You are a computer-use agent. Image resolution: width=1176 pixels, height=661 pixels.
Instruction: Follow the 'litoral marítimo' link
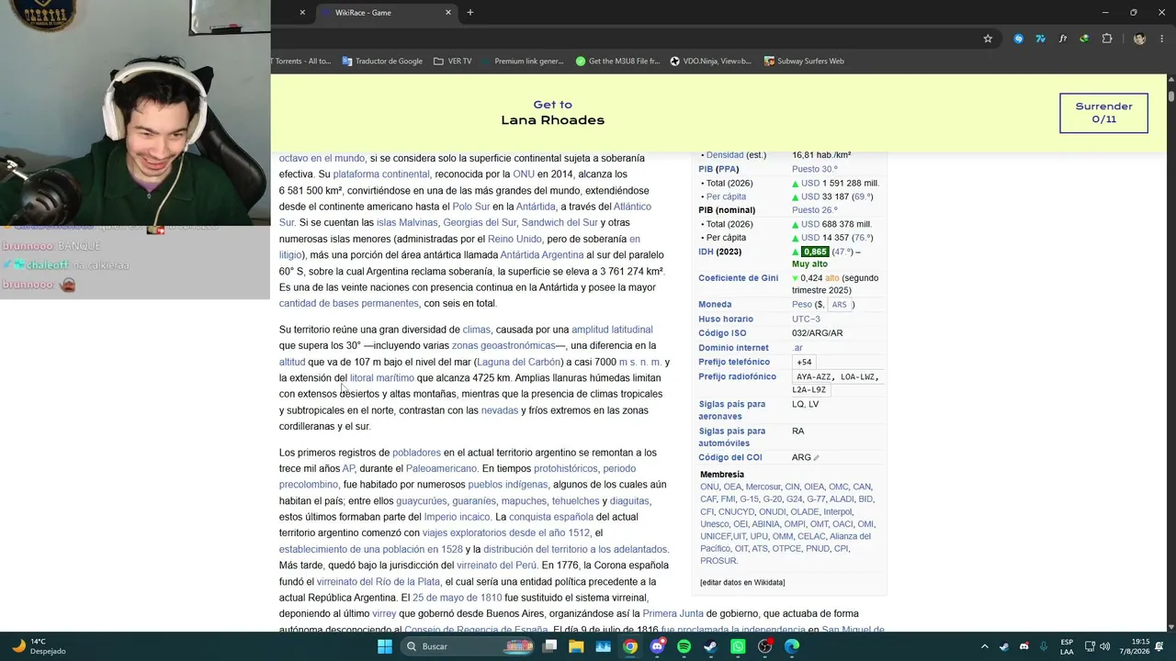(381, 378)
